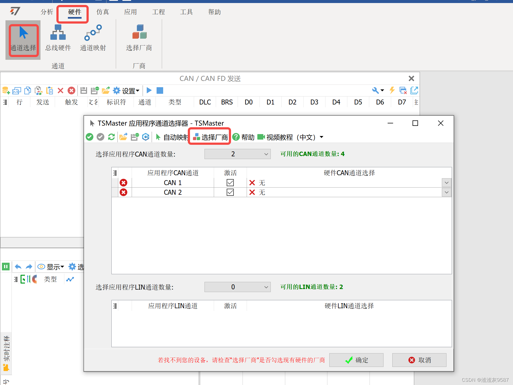Refresh hardware list in channel selector
This screenshot has height=385, width=513.
coord(111,137)
